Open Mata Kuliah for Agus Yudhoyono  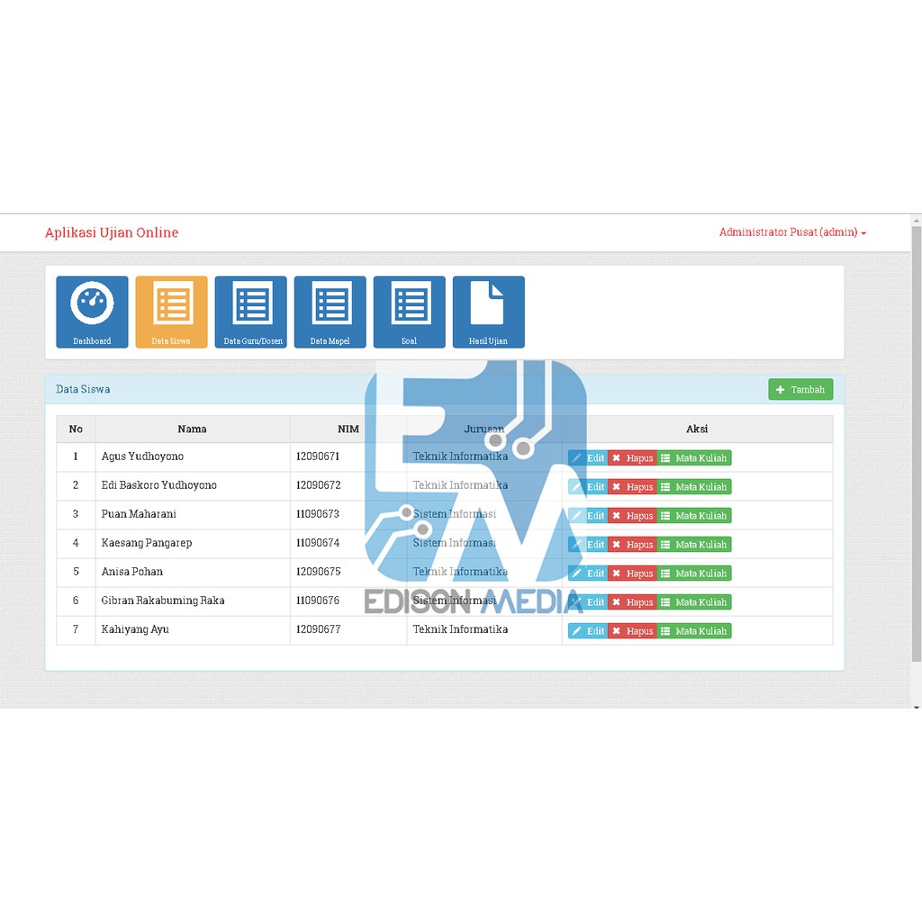coord(694,458)
